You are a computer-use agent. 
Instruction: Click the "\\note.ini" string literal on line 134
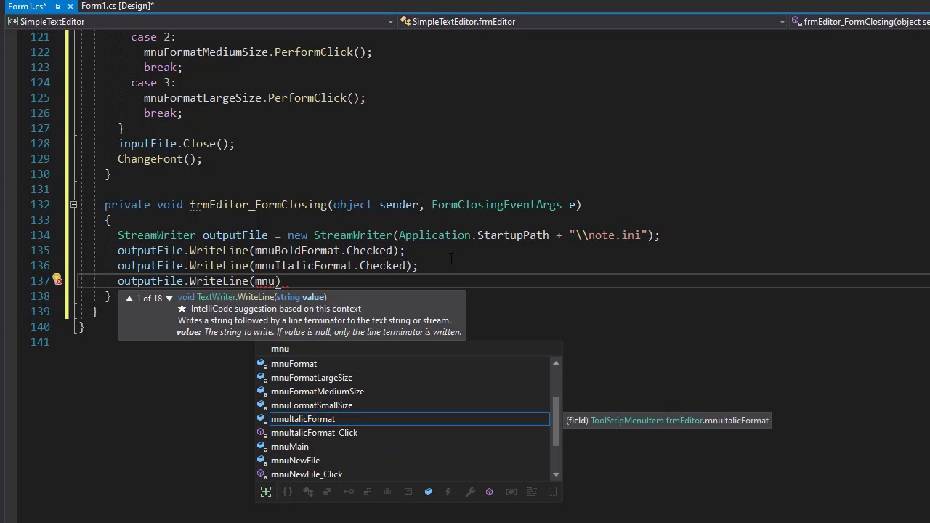[608, 235]
